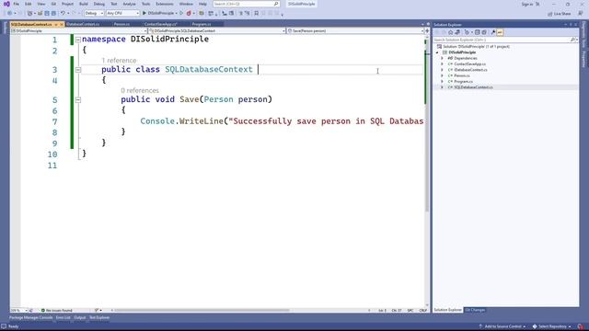Open the File menu
Image resolution: width=589 pixels, height=331 pixels.
(17, 4)
